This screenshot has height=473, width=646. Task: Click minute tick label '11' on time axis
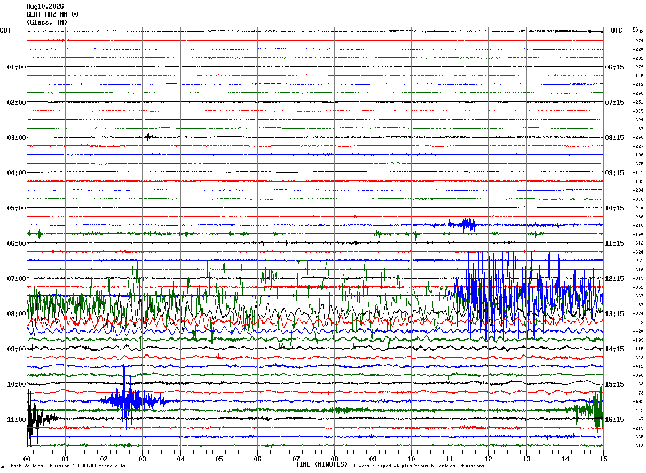[x=450, y=459]
